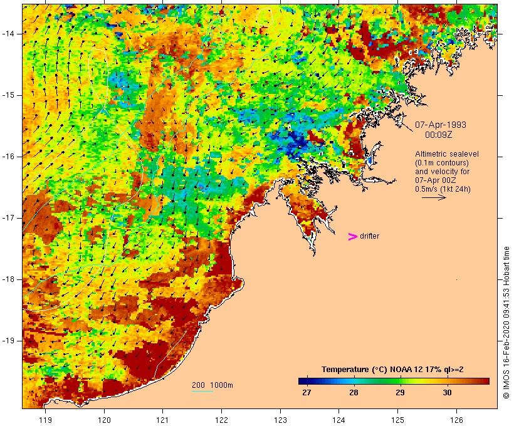The width and height of the screenshot is (514, 426).
Task: Click the longitude axis label '123'
Action: coord(280,420)
